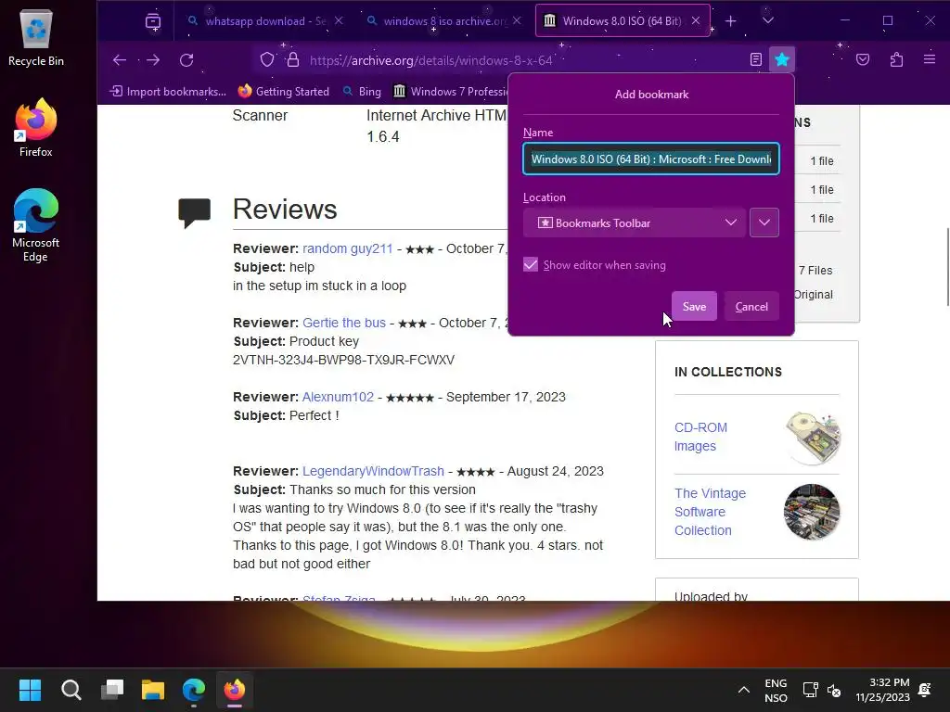Show hidden system tray icons
Image resolution: width=950 pixels, height=712 pixels.
(743, 690)
